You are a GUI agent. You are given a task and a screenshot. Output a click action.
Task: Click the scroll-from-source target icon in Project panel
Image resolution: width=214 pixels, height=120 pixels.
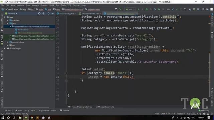click(x=39, y=13)
